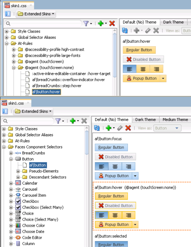Click align center button in upper preview

143,69
